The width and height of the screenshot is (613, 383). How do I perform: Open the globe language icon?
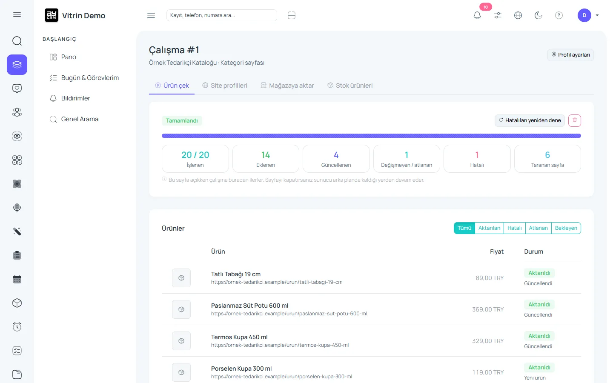tap(518, 15)
